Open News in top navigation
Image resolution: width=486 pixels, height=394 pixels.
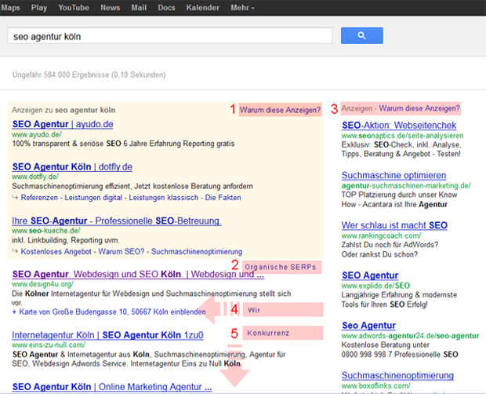pyautogui.click(x=110, y=7)
